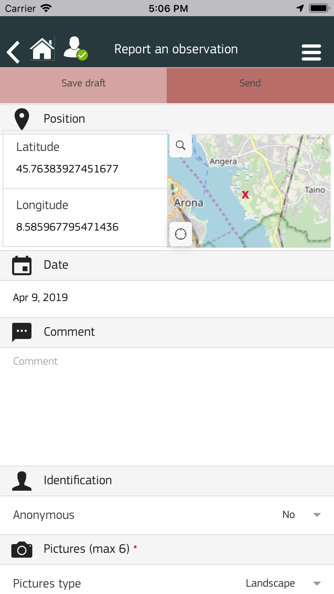Tap the calendar icon next to Date

pyautogui.click(x=22, y=266)
